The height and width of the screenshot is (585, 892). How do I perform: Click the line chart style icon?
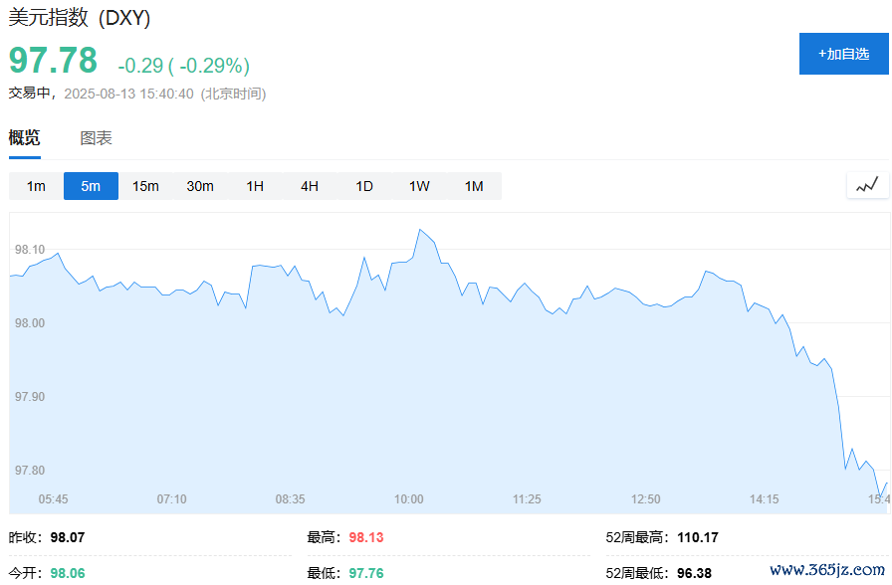(x=867, y=185)
